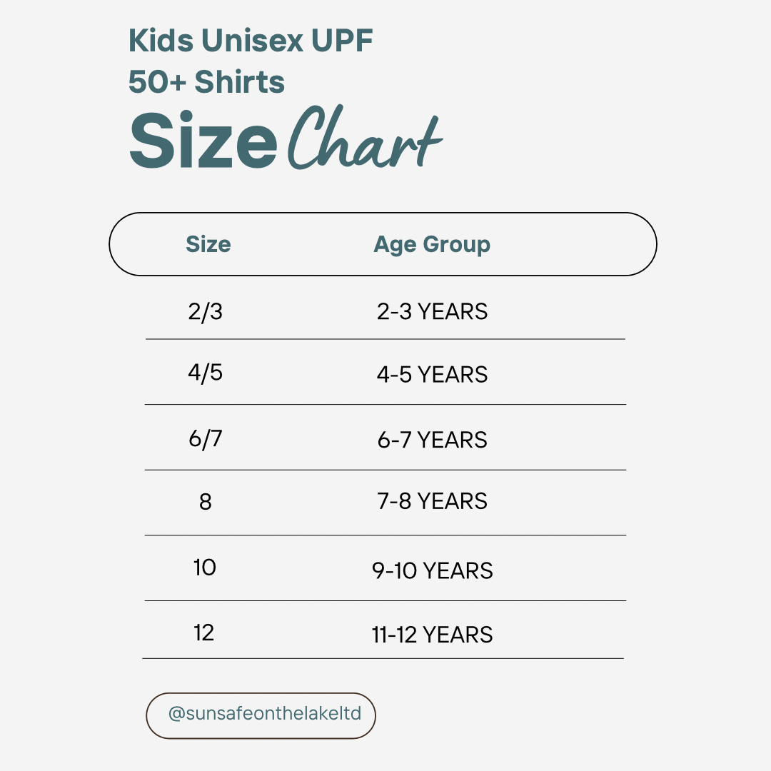This screenshot has width=771, height=771.
Task: Select the 'Age Group' column header
Action: pos(432,244)
